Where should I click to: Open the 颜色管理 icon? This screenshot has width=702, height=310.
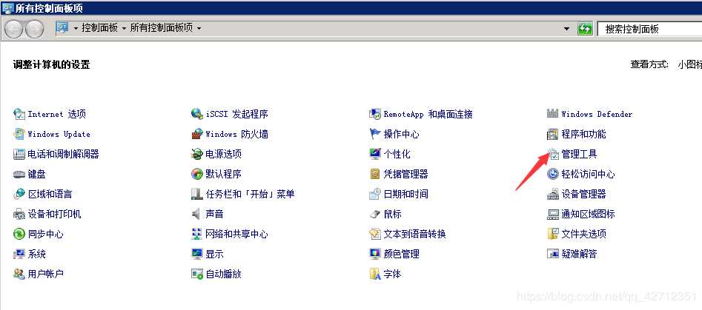point(375,255)
